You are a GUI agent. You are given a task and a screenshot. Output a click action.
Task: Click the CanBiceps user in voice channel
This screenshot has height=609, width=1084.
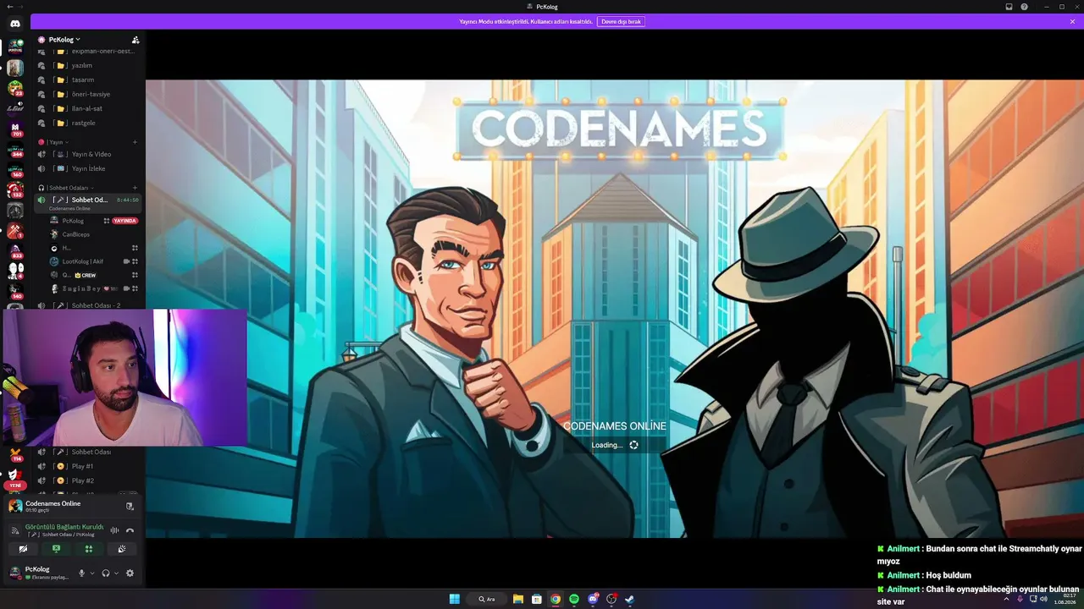(x=75, y=234)
